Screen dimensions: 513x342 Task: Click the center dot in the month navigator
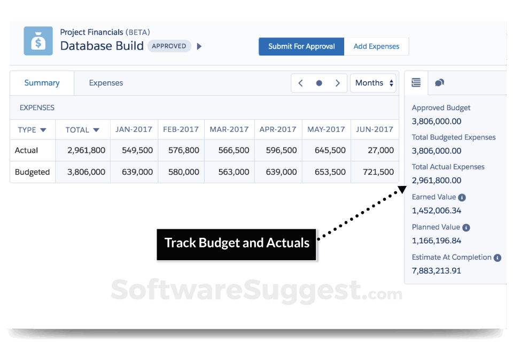[319, 83]
